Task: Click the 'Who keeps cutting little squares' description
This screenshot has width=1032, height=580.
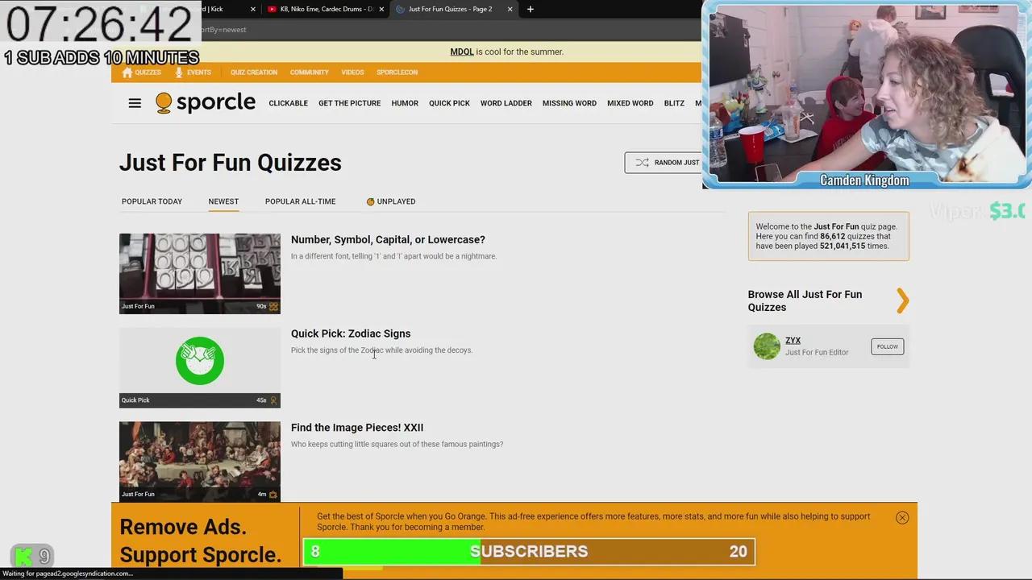Action: (x=397, y=445)
